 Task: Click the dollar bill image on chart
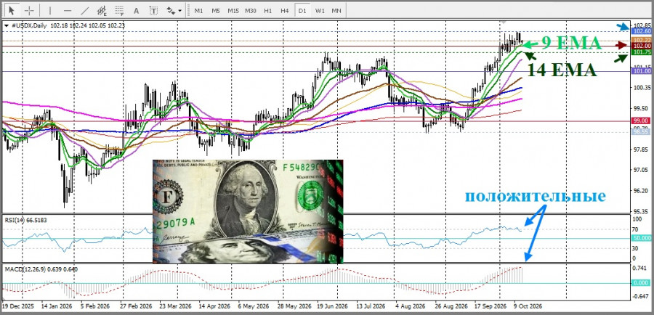[x=248, y=211]
